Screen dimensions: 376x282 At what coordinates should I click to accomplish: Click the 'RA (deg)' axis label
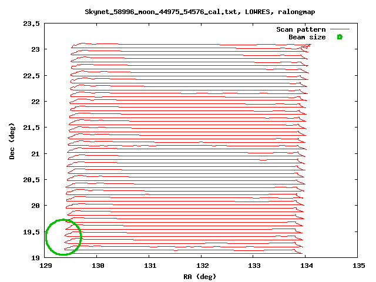pos(200,277)
